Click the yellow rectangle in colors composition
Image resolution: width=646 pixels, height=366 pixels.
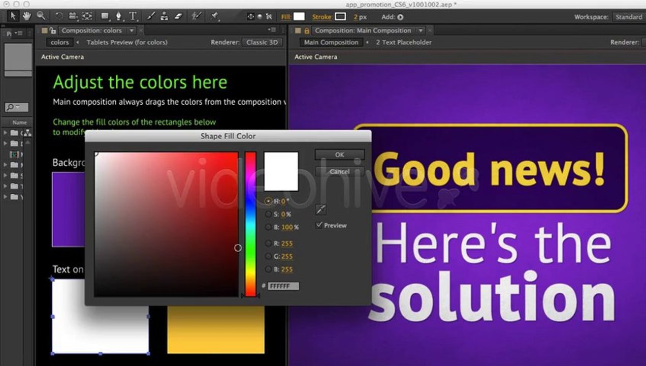click(216, 329)
